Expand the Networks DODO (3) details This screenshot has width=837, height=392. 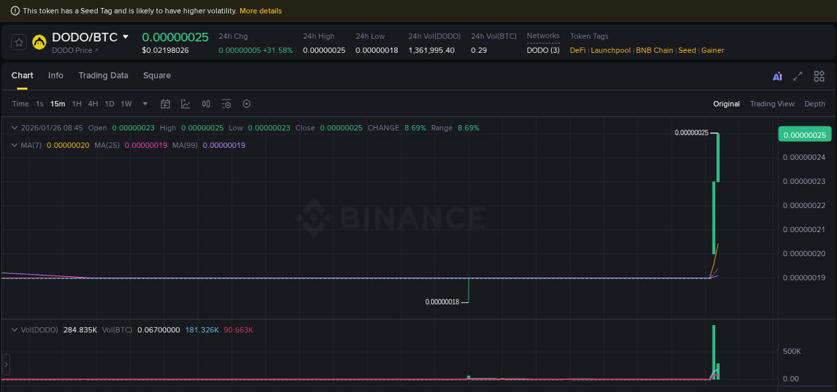tap(542, 50)
